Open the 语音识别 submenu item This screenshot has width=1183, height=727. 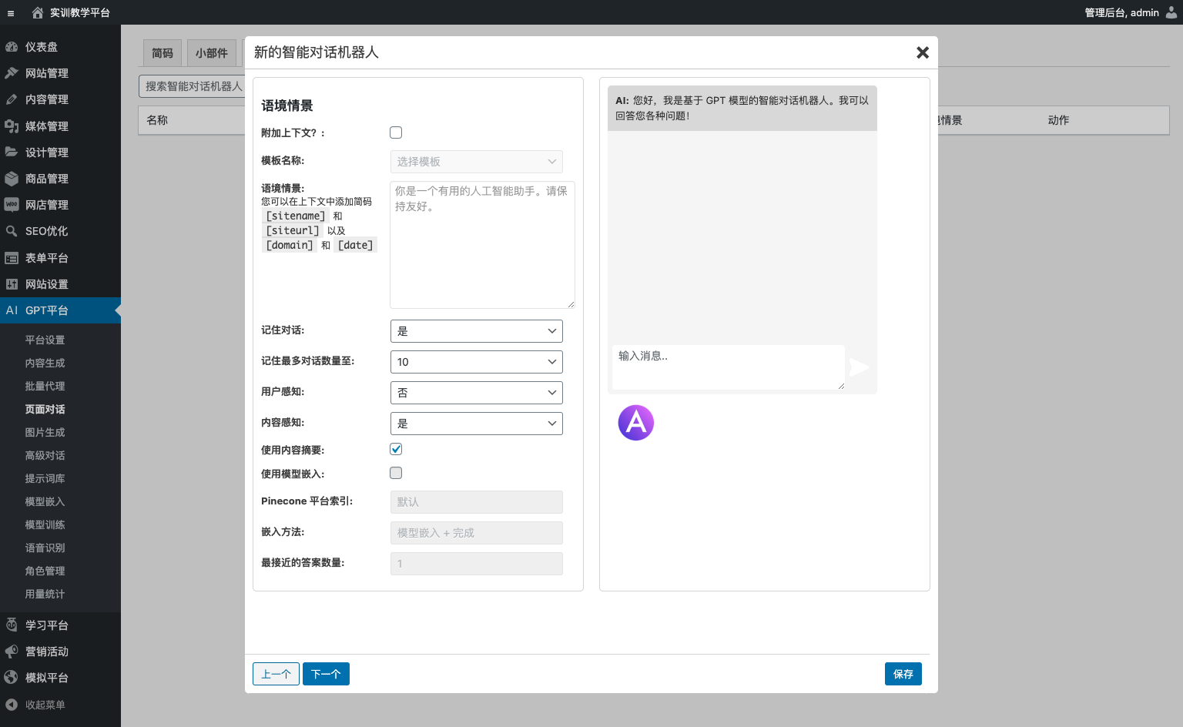[x=45, y=548]
